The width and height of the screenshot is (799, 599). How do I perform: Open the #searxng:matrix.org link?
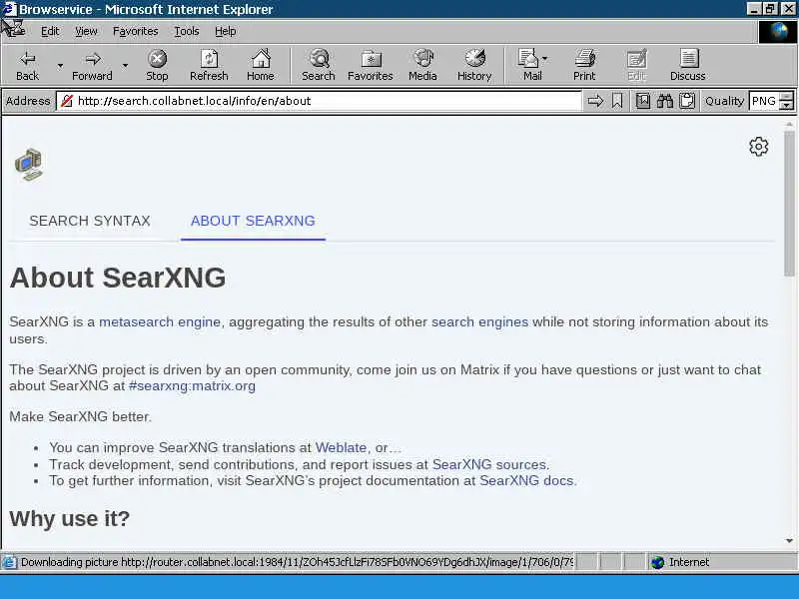point(192,385)
